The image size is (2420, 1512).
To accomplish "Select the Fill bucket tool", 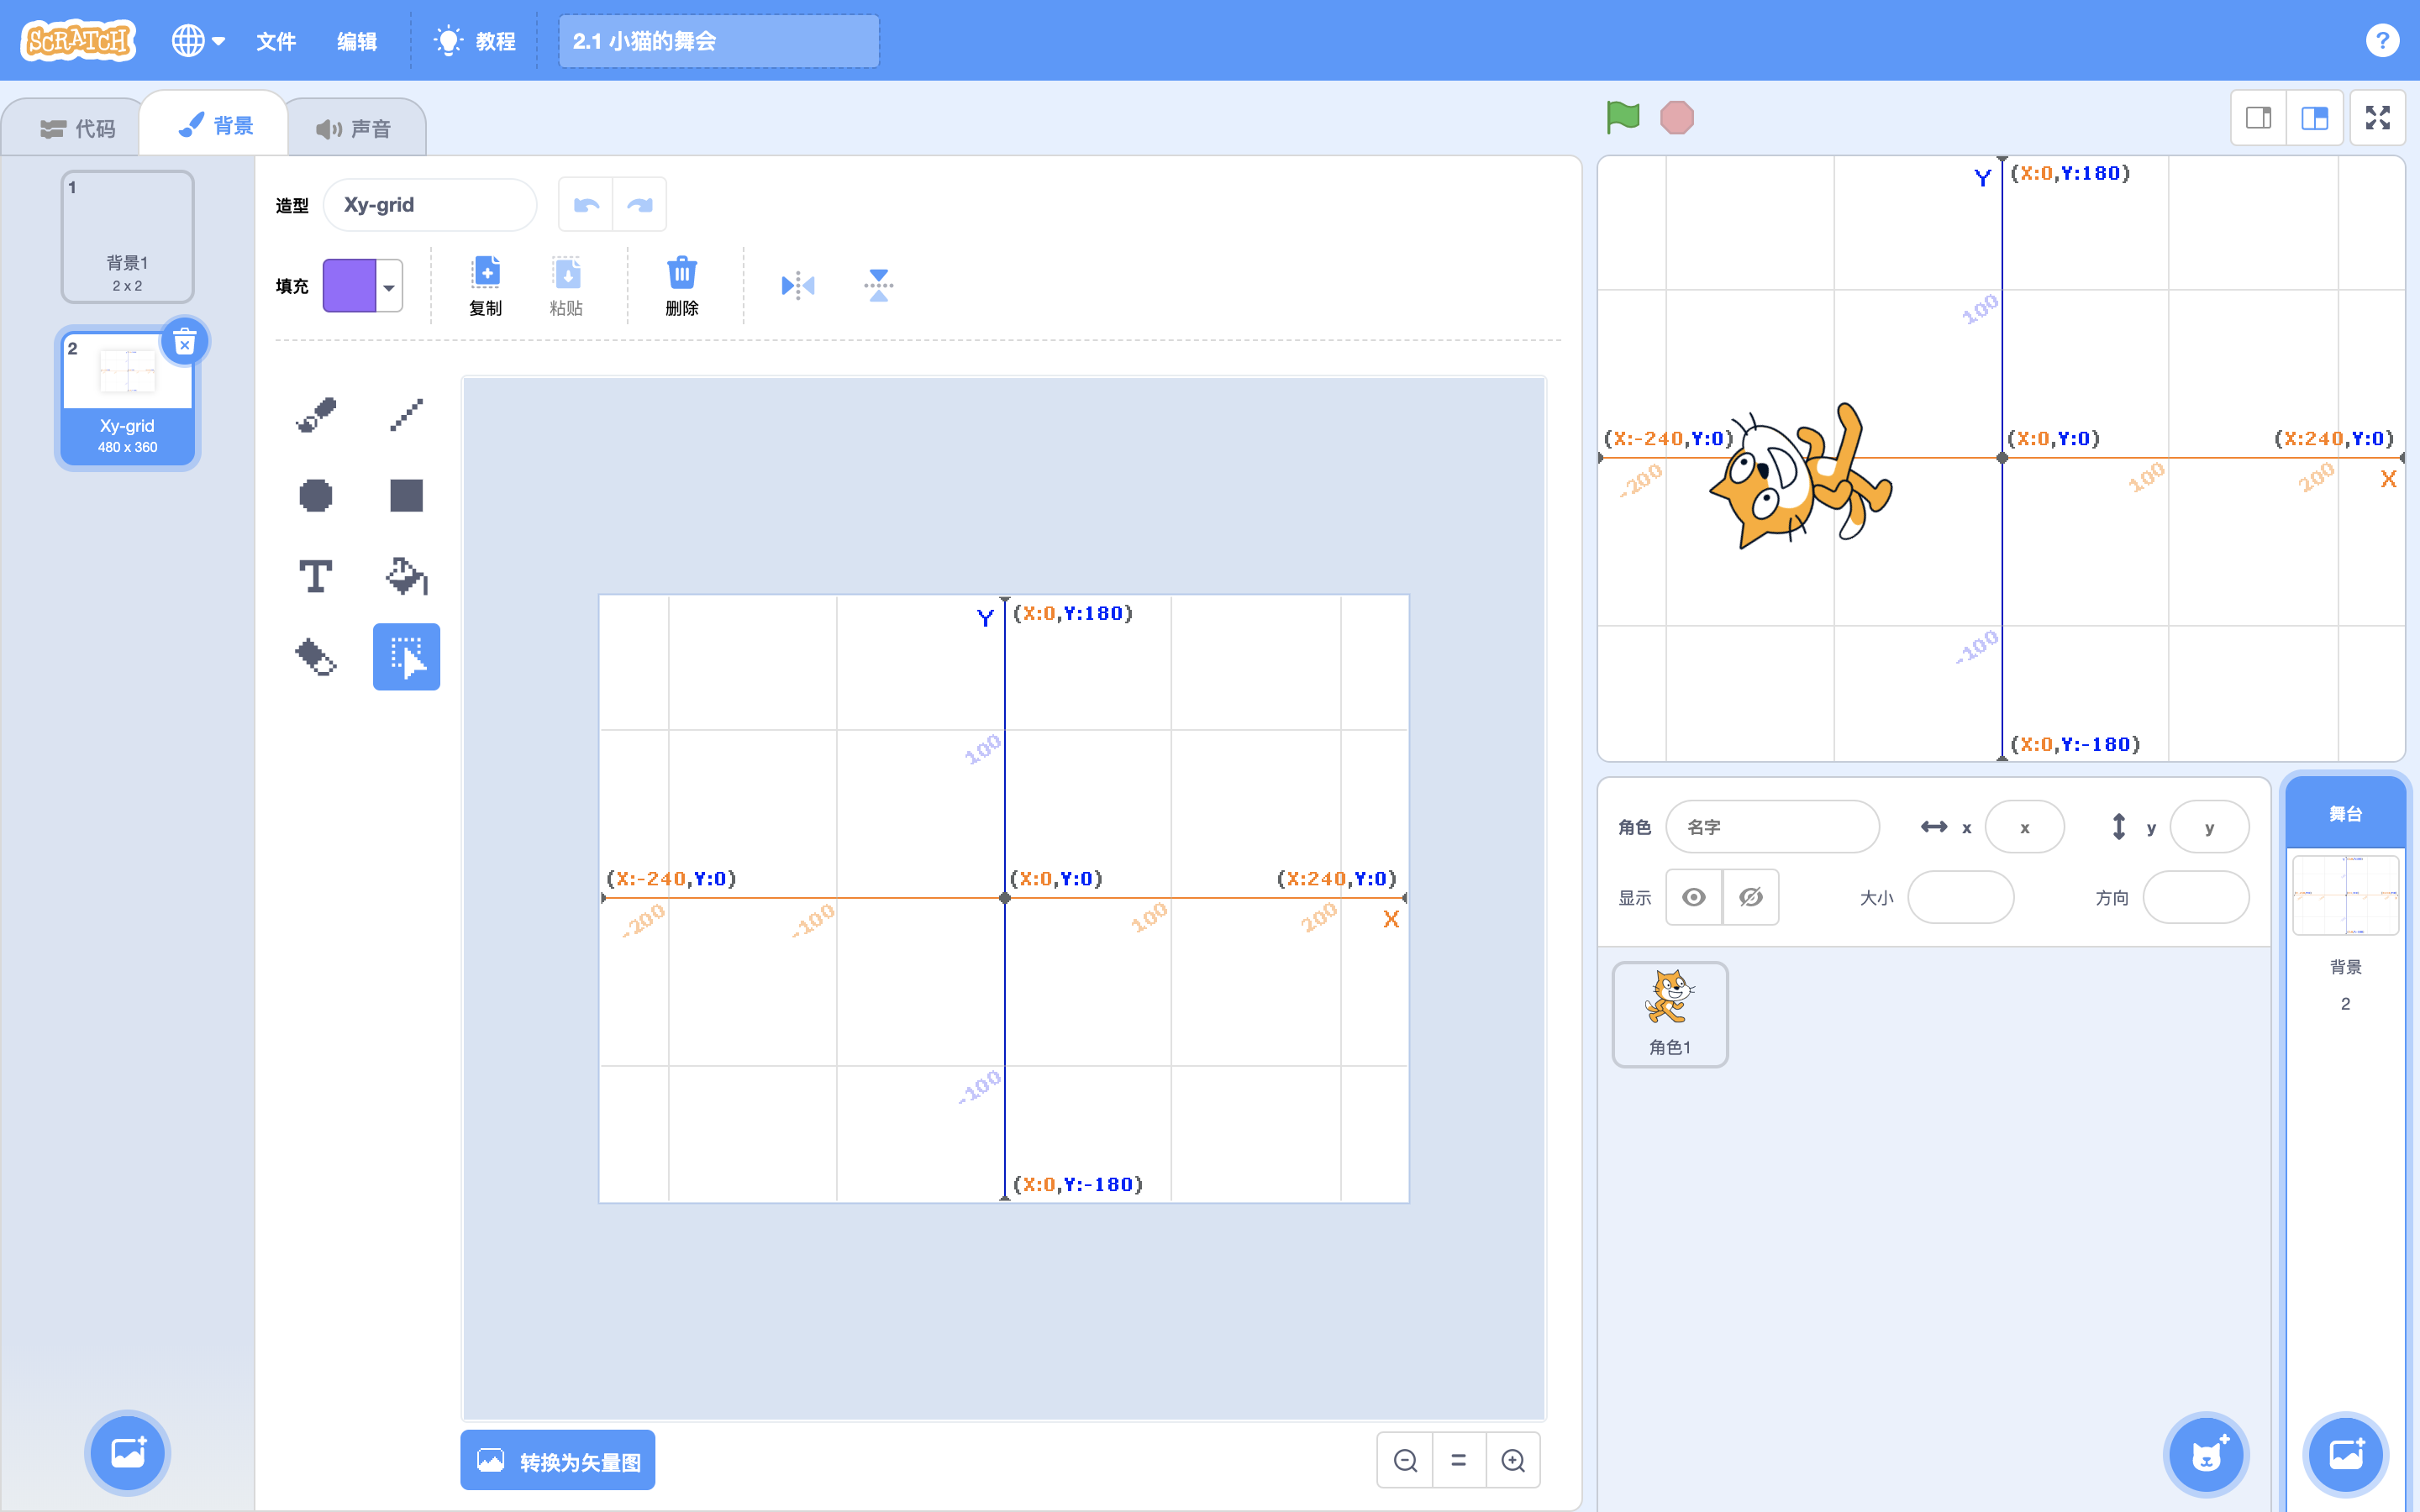I will pos(406,576).
